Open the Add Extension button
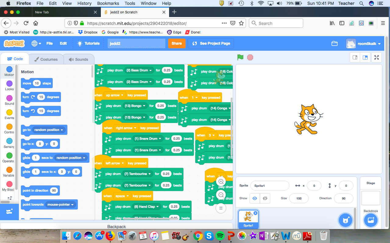Viewport: 390px width, 243px height. point(9,211)
